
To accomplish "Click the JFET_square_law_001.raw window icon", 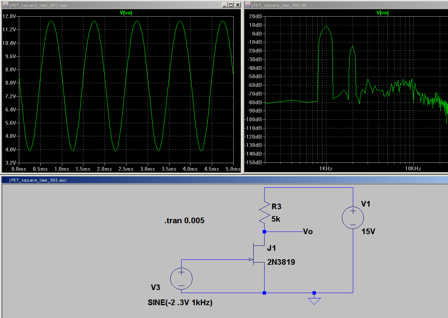I will [x=5, y=5].
